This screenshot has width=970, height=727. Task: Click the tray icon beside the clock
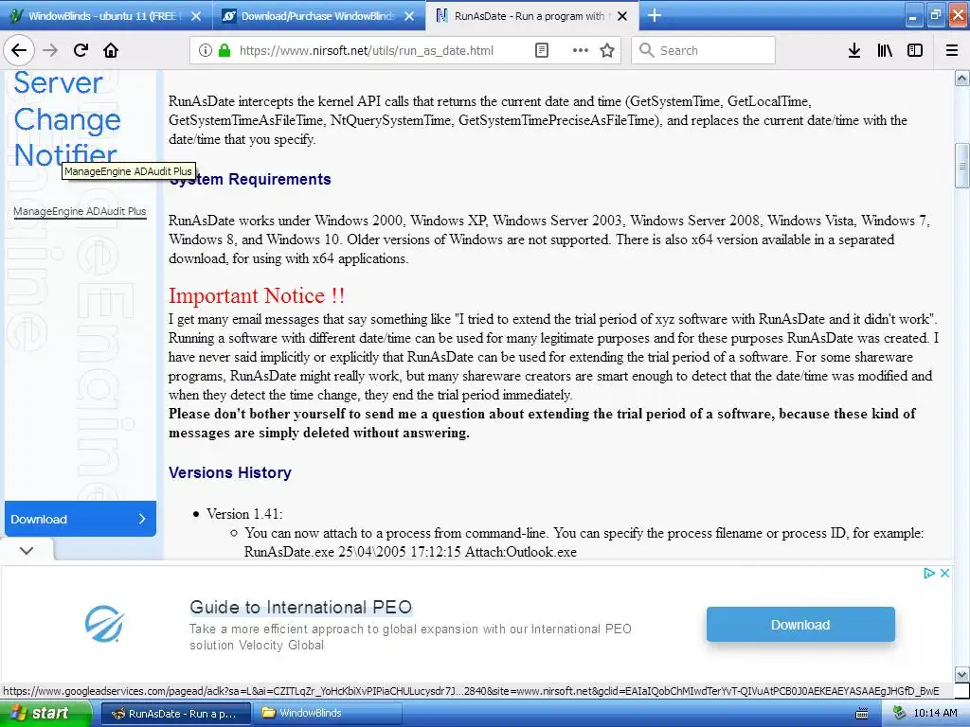tap(899, 714)
